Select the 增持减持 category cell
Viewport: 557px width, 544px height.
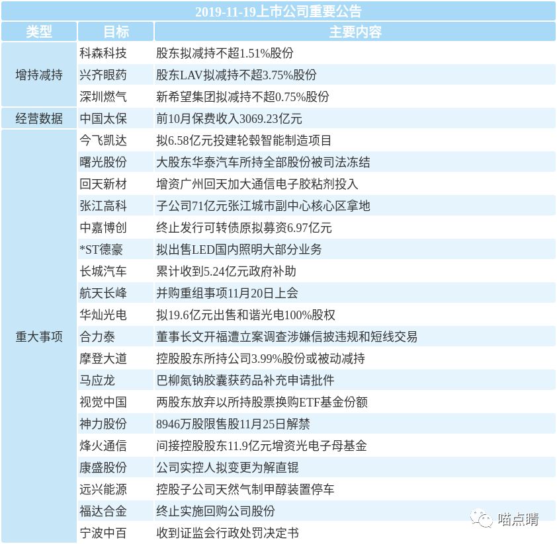[39, 75]
